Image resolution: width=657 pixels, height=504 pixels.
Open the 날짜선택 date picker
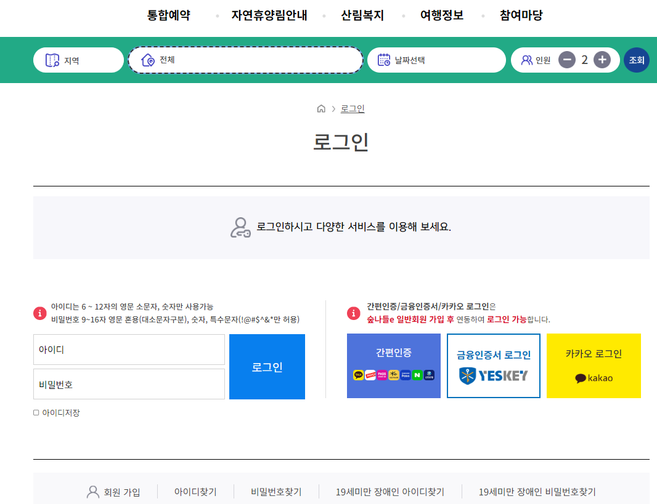coord(436,60)
